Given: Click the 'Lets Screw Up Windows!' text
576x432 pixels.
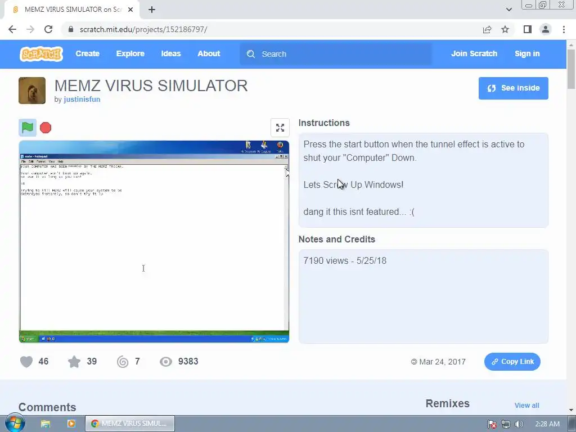Looking at the screenshot, I should coord(353,184).
